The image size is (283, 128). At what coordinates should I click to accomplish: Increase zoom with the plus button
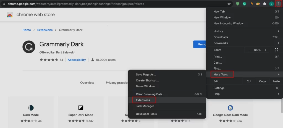266,50
